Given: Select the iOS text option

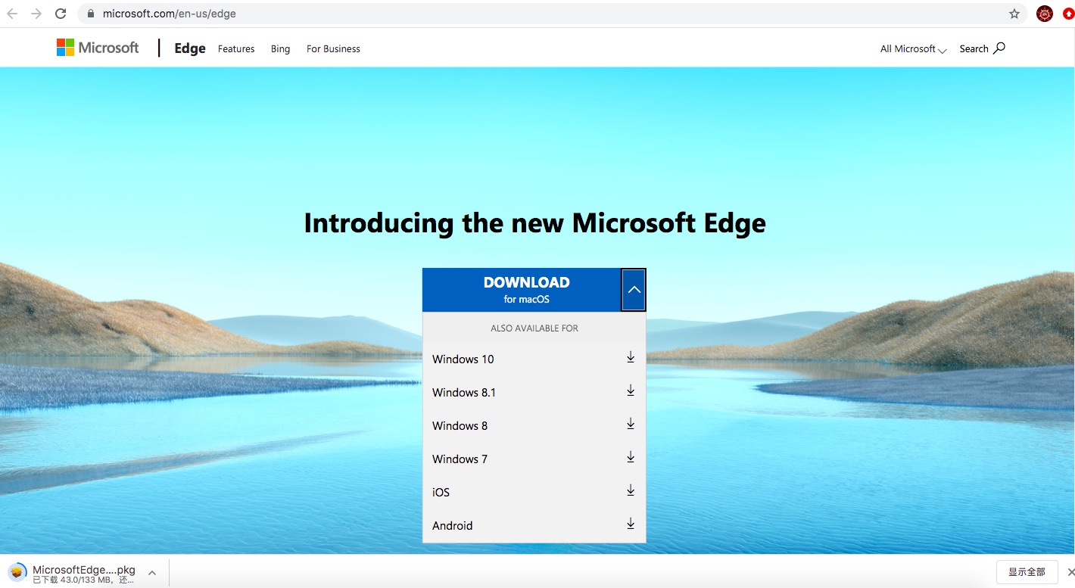Looking at the screenshot, I should [x=441, y=492].
